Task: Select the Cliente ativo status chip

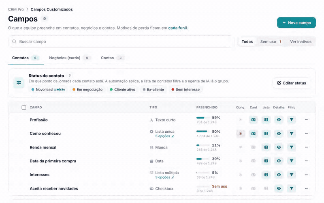Action: click(x=123, y=89)
